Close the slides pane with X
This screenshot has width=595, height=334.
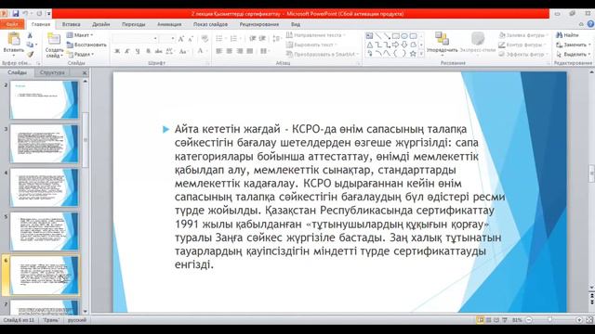[x=85, y=72]
